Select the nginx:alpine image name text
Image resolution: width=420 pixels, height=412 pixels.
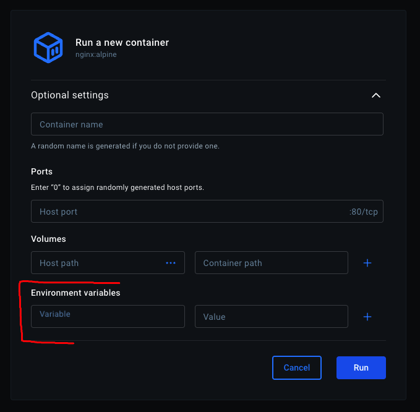(x=96, y=54)
